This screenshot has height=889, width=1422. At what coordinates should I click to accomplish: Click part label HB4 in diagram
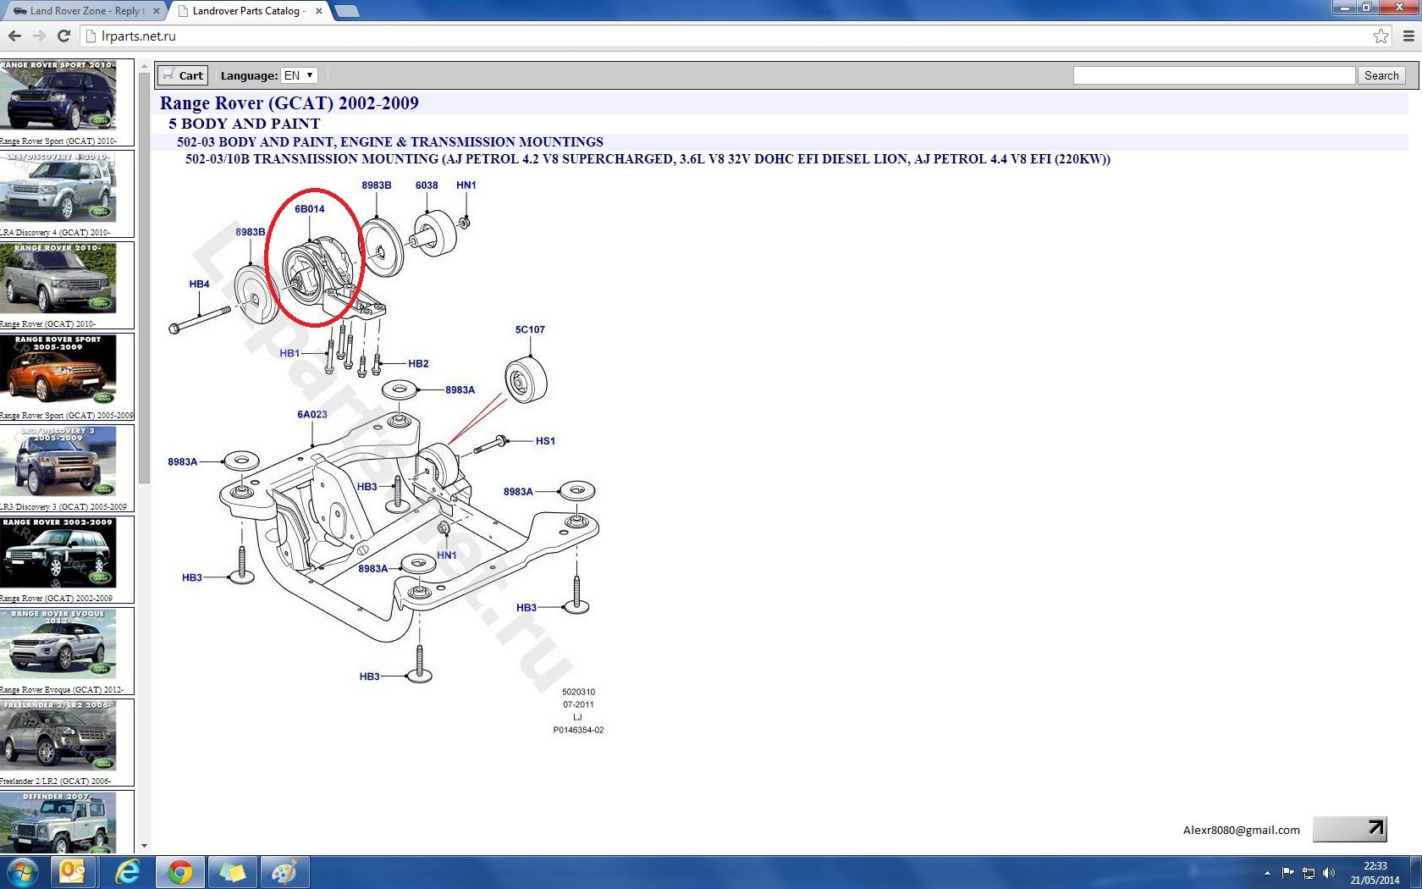coord(199,284)
